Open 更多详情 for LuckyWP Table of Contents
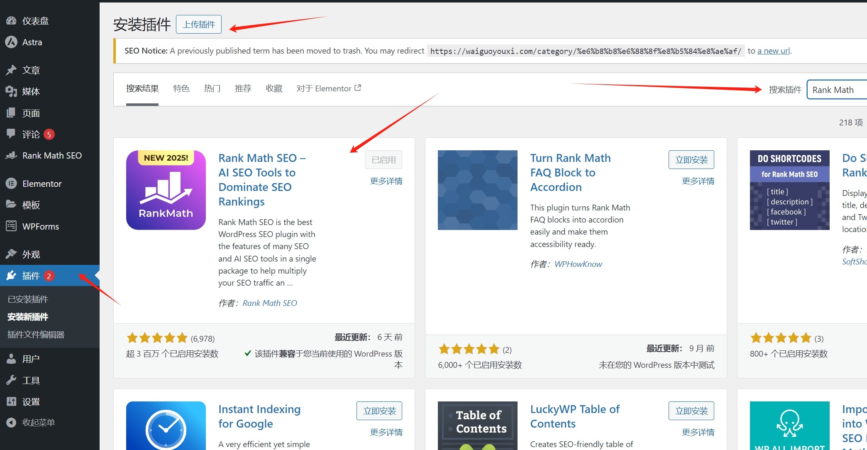867x450 pixels. [x=698, y=433]
